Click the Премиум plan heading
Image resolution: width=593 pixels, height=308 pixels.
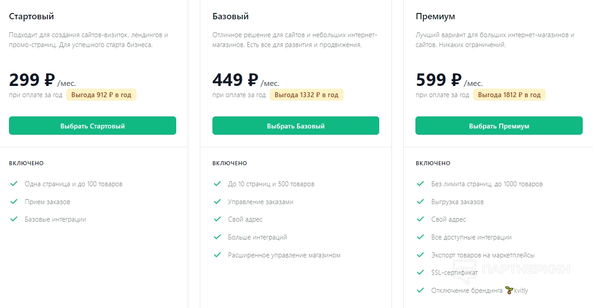tap(435, 17)
